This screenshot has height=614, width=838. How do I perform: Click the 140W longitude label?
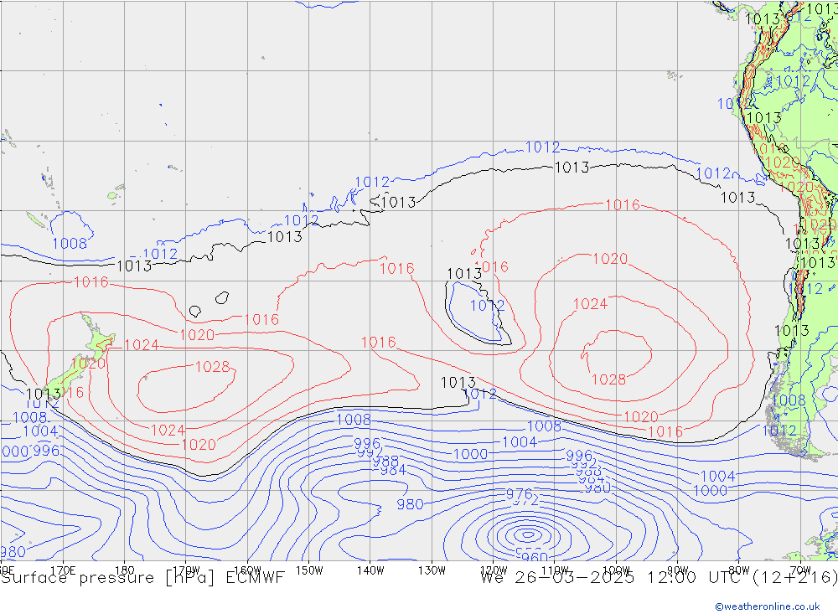(x=370, y=570)
